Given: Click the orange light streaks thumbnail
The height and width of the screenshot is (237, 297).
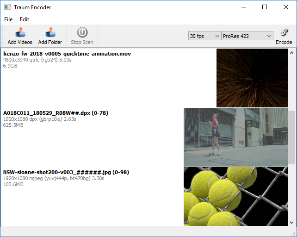Looking at the screenshot, I should click(252, 78).
